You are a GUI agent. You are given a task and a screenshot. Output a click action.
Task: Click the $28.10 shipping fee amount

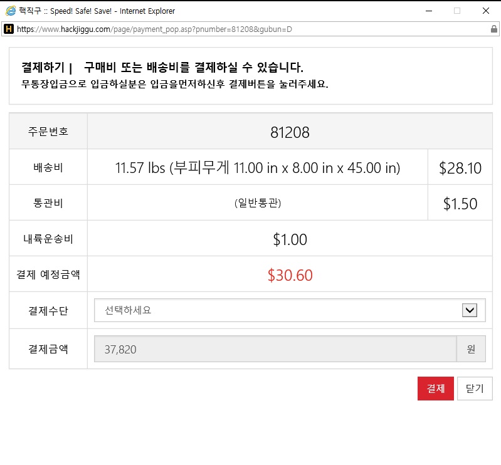pos(460,168)
